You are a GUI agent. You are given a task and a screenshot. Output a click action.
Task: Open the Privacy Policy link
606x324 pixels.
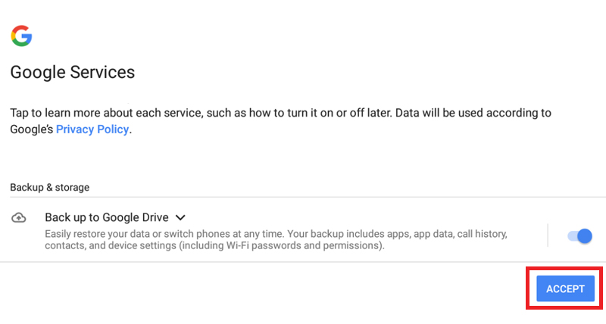tap(92, 129)
